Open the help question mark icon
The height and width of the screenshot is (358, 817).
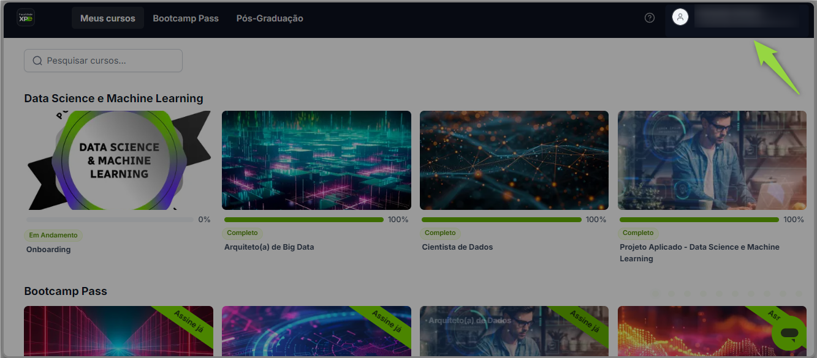(x=650, y=18)
